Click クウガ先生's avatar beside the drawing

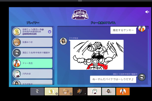63,41
